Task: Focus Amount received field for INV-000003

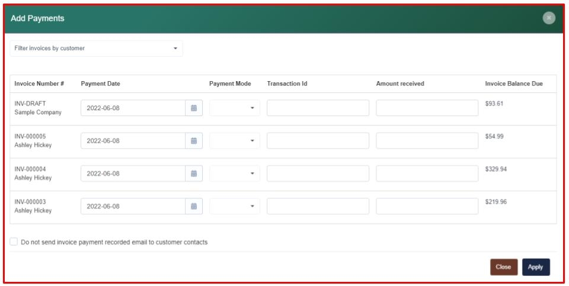Action: coord(427,207)
